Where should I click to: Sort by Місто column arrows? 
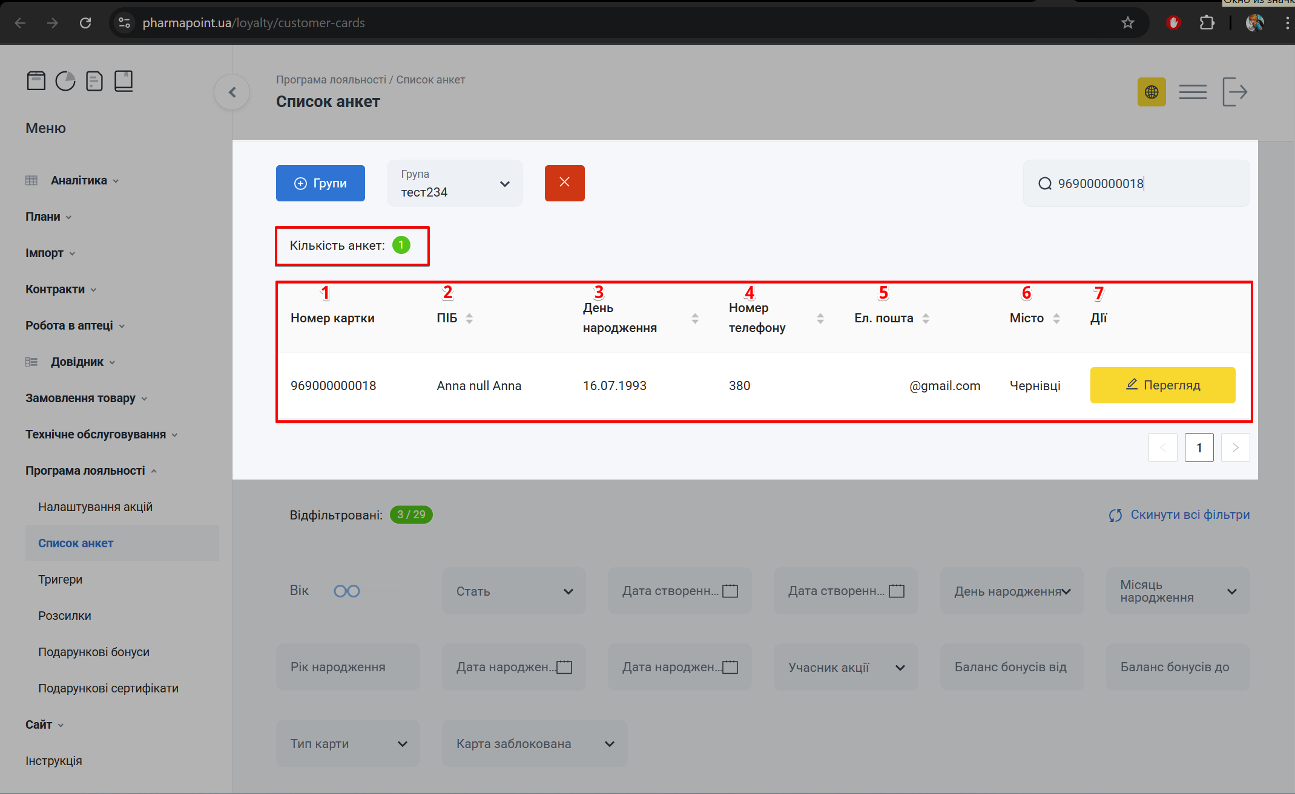pos(1056,318)
